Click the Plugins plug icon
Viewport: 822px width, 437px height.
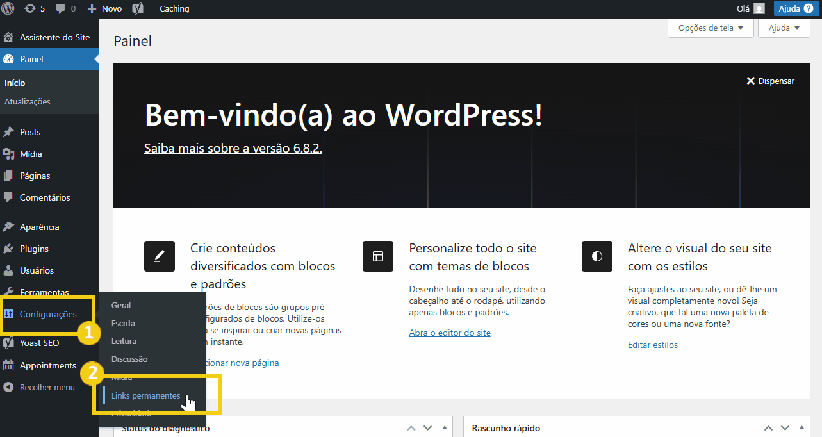[9, 249]
